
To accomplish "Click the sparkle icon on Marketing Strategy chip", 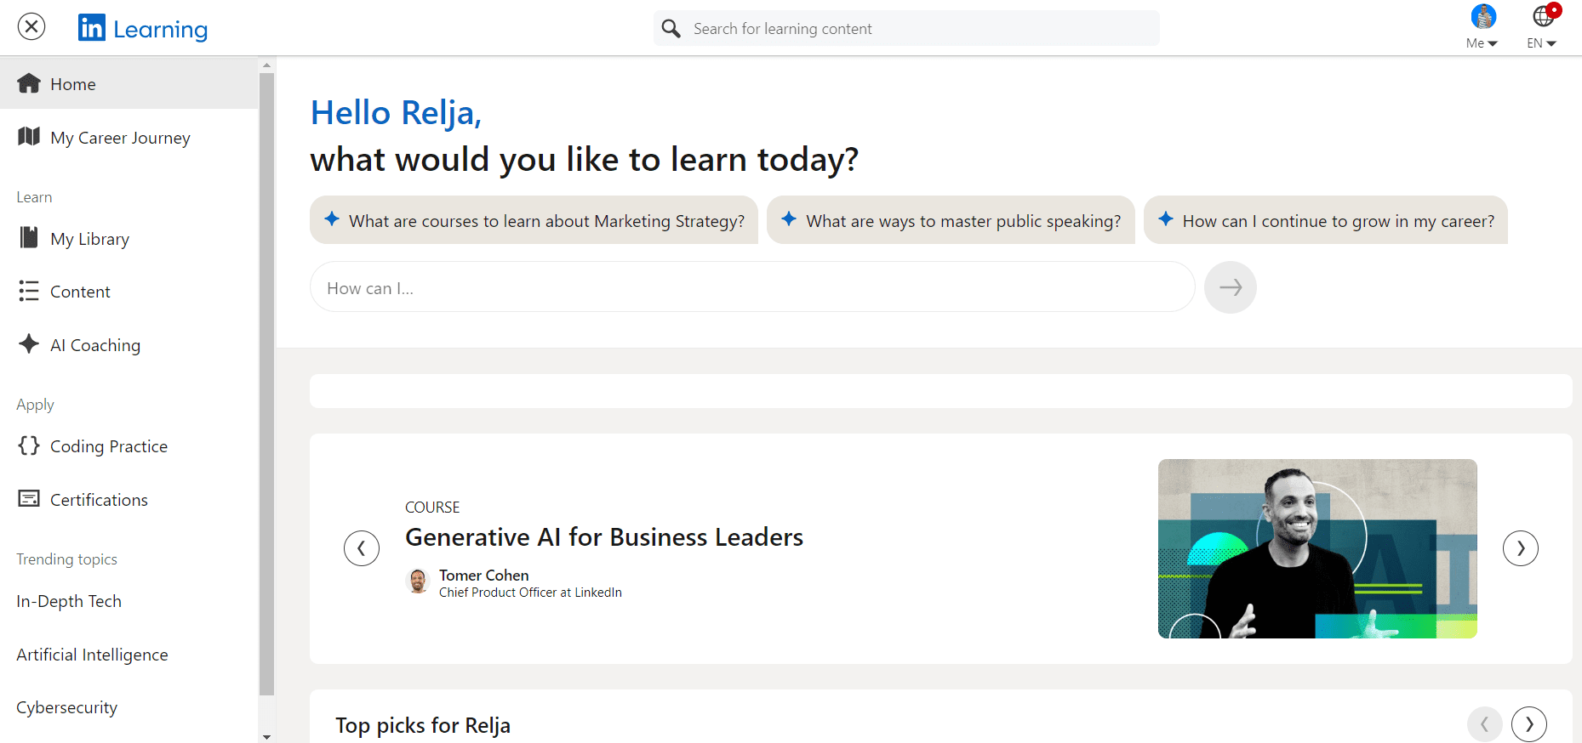I will tap(332, 218).
